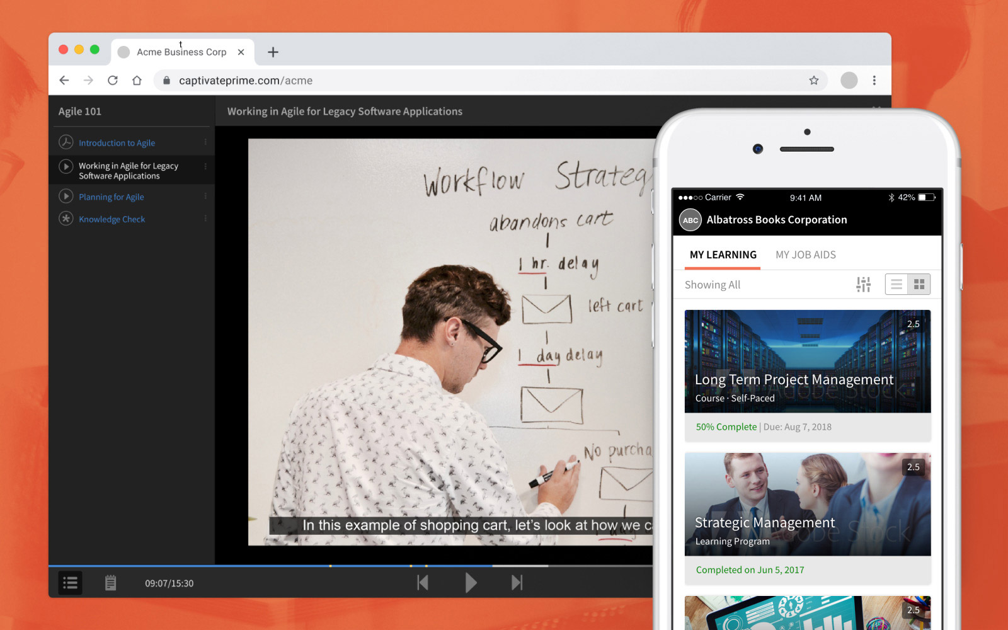Click the whiteboard video frame
The width and height of the screenshot is (1008, 630).
click(450, 341)
